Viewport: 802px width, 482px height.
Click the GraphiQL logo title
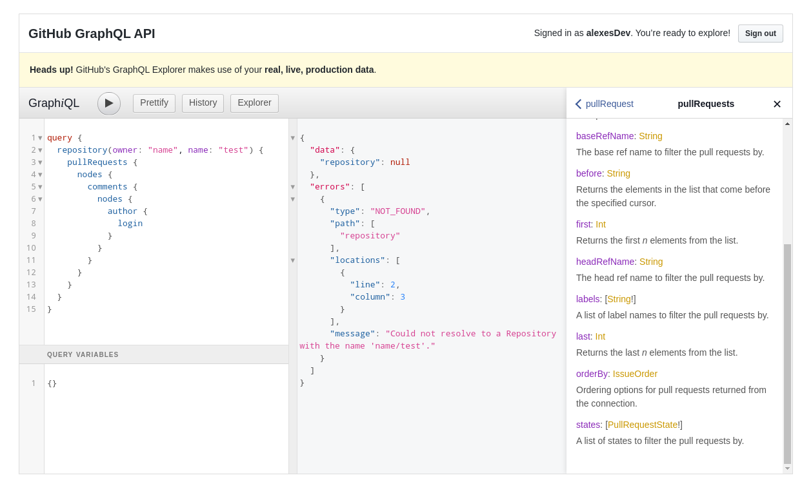pos(54,103)
